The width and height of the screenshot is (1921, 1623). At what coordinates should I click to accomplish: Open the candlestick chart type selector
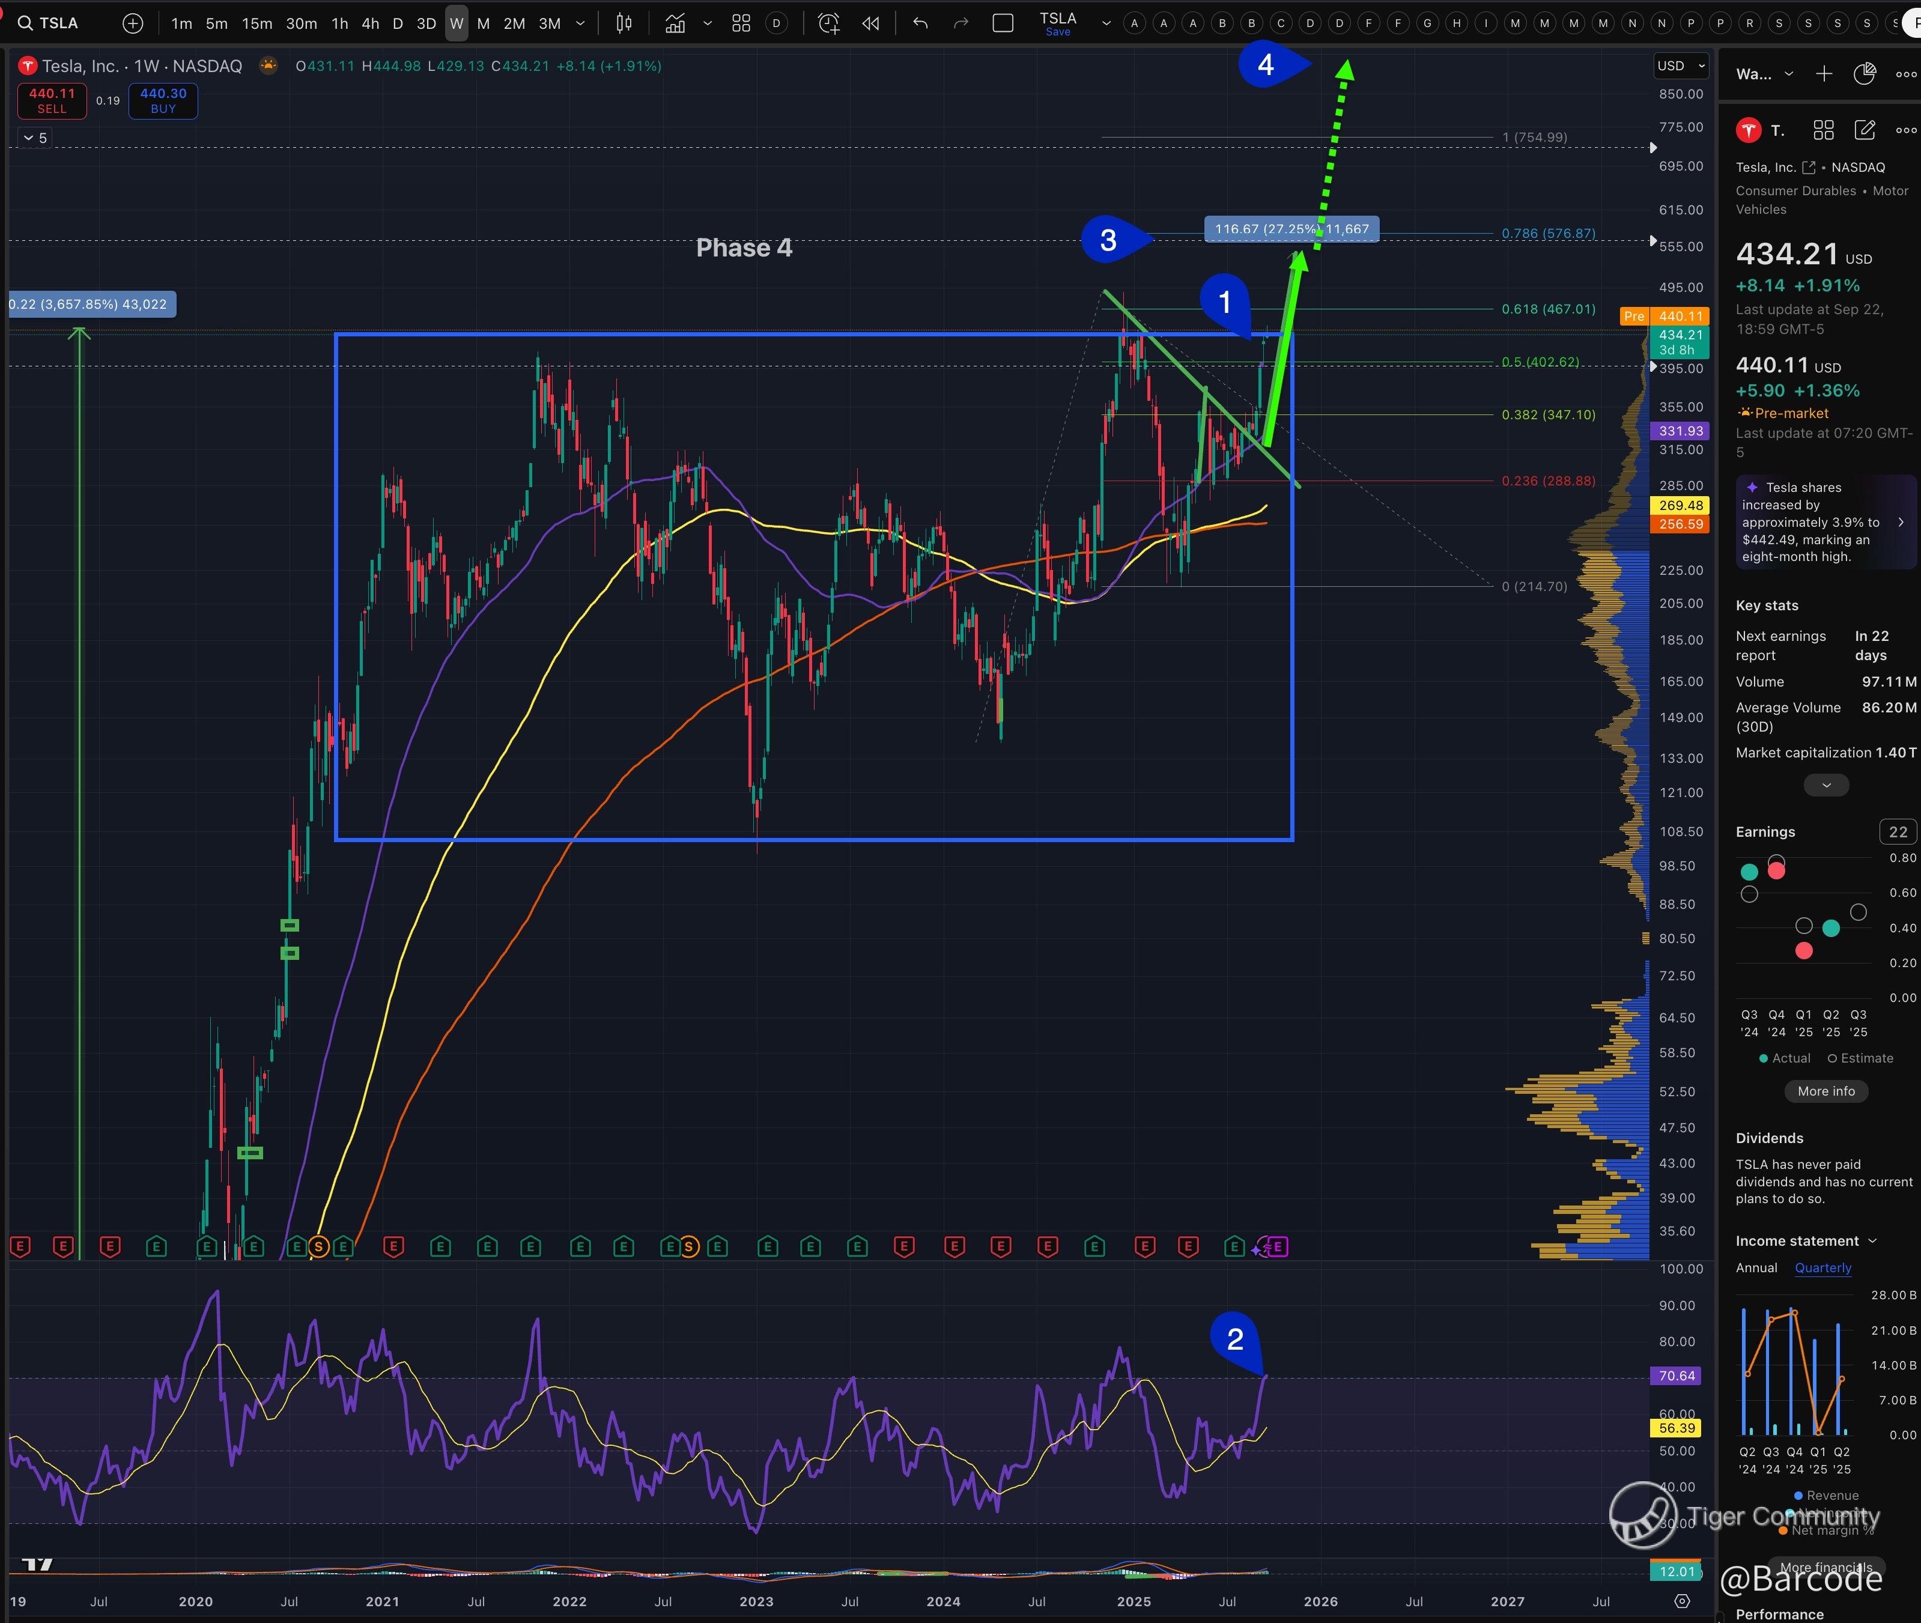[x=624, y=23]
